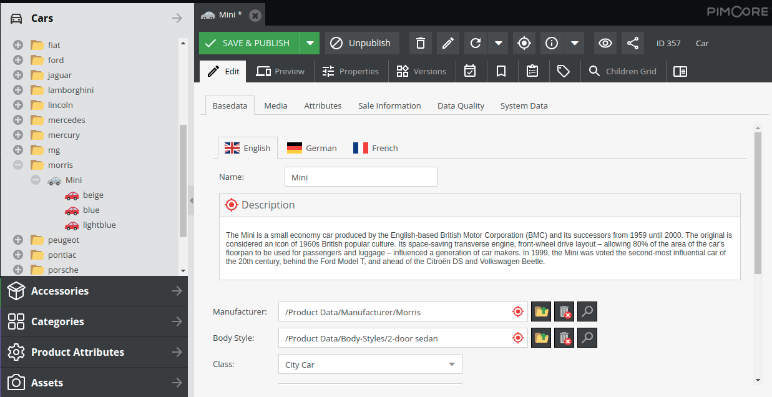Viewport: 772px width, 397px height.
Task: Open the Class dropdown showing City Car
Action: pos(369,365)
